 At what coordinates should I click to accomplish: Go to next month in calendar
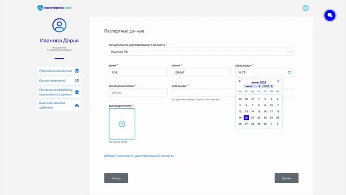click(x=278, y=81)
